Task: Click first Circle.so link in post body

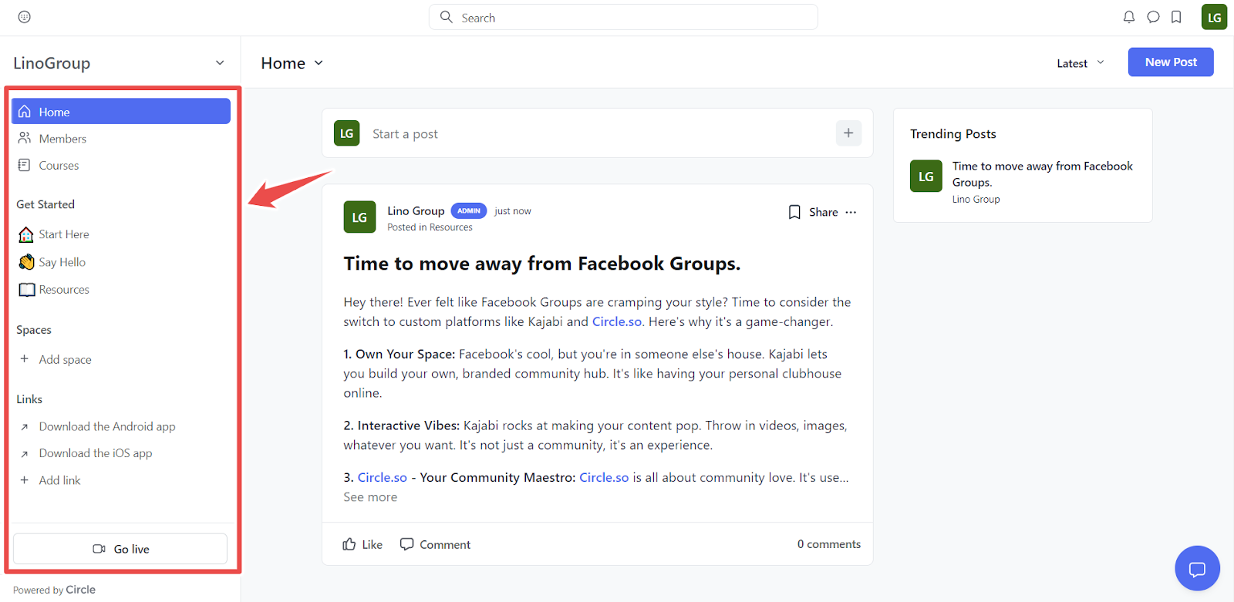Action: pos(617,321)
